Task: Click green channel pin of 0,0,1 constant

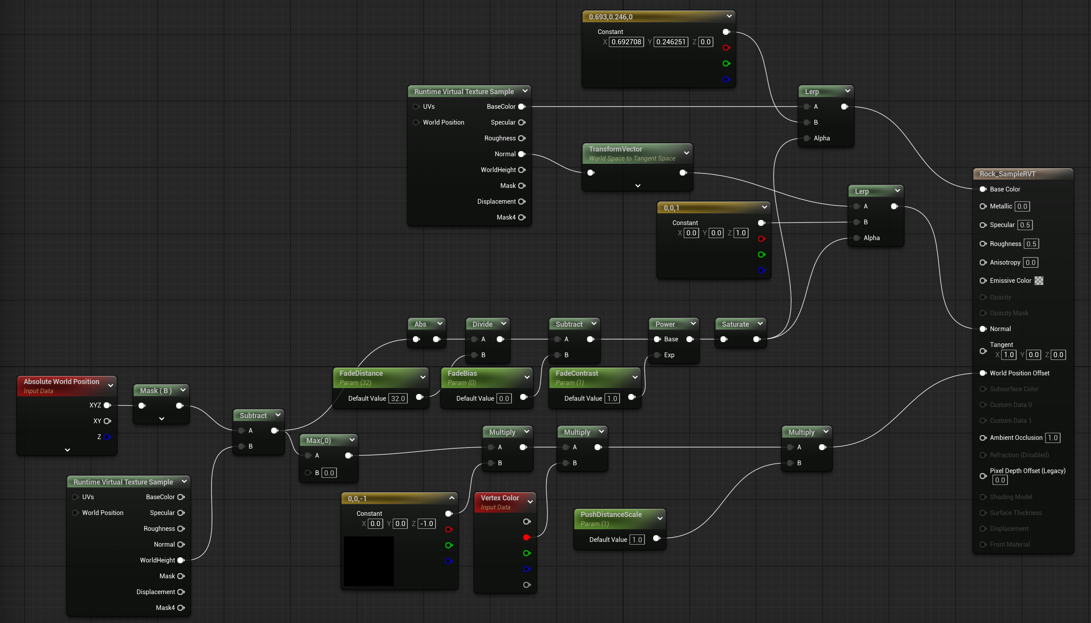Action: [761, 255]
